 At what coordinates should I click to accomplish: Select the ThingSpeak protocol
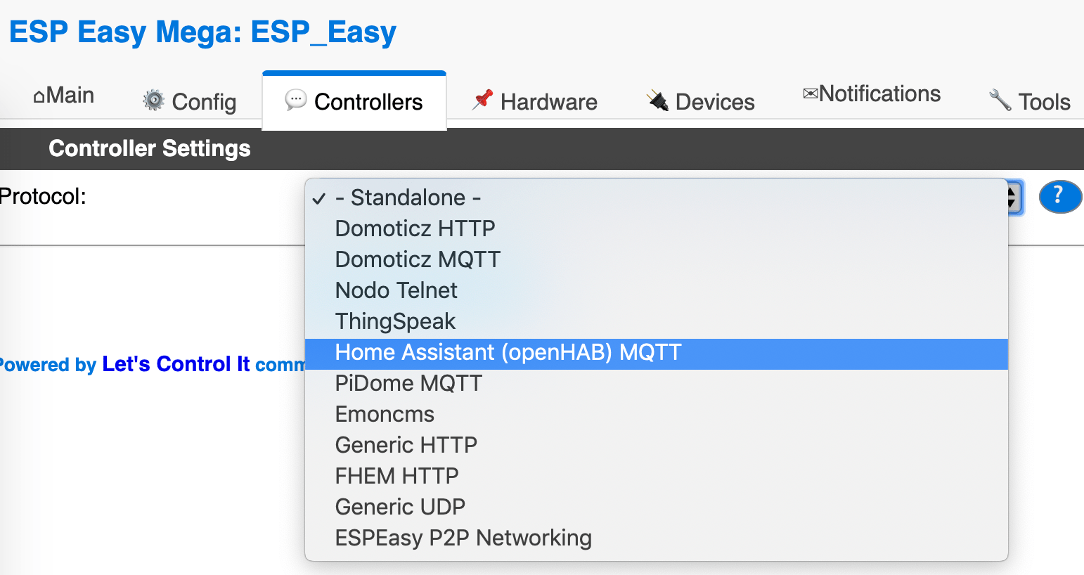(395, 321)
